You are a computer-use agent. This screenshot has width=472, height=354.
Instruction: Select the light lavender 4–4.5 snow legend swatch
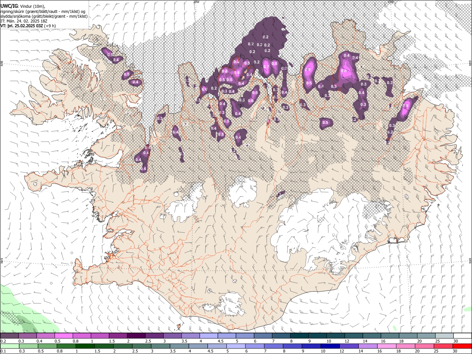click(x=208, y=336)
